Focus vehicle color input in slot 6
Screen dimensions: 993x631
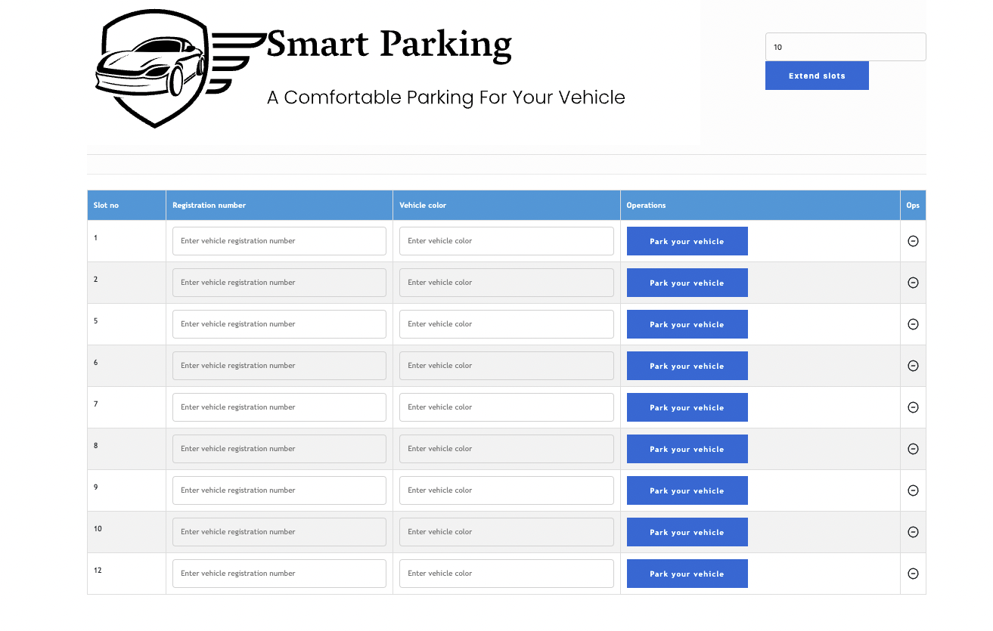(507, 366)
